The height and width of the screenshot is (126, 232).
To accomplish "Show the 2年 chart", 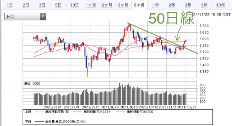I will [x=172, y=5].
